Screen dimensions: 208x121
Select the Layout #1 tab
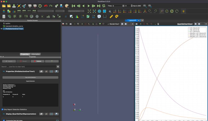(x=132, y=21)
